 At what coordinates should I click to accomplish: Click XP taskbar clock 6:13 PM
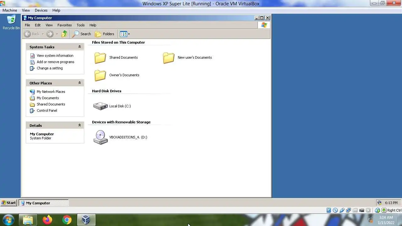(x=391, y=203)
